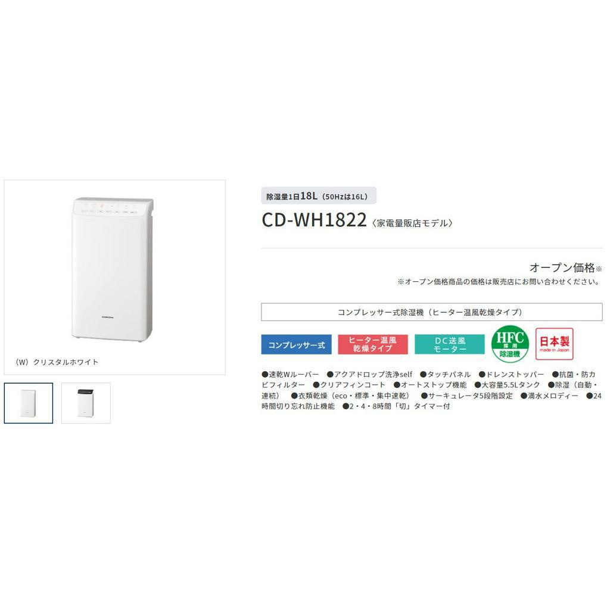Click the アクアドロップ洗浄self feature text
Screen dimensions: 610x610
[369, 375]
